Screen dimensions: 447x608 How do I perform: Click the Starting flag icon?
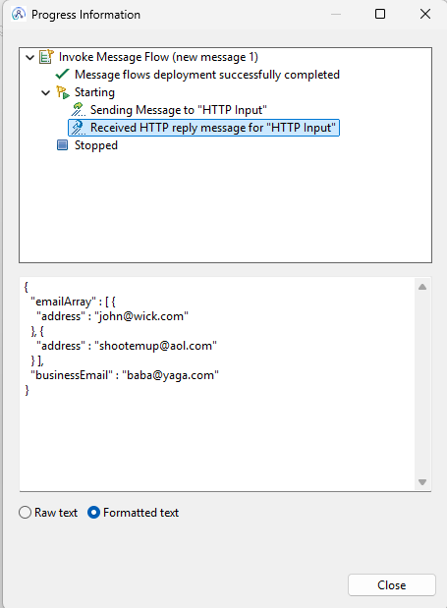(63, 92)
